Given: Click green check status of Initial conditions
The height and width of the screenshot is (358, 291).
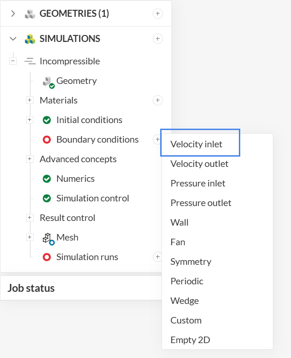Looking at the screenshot, I should coord(47,120).
